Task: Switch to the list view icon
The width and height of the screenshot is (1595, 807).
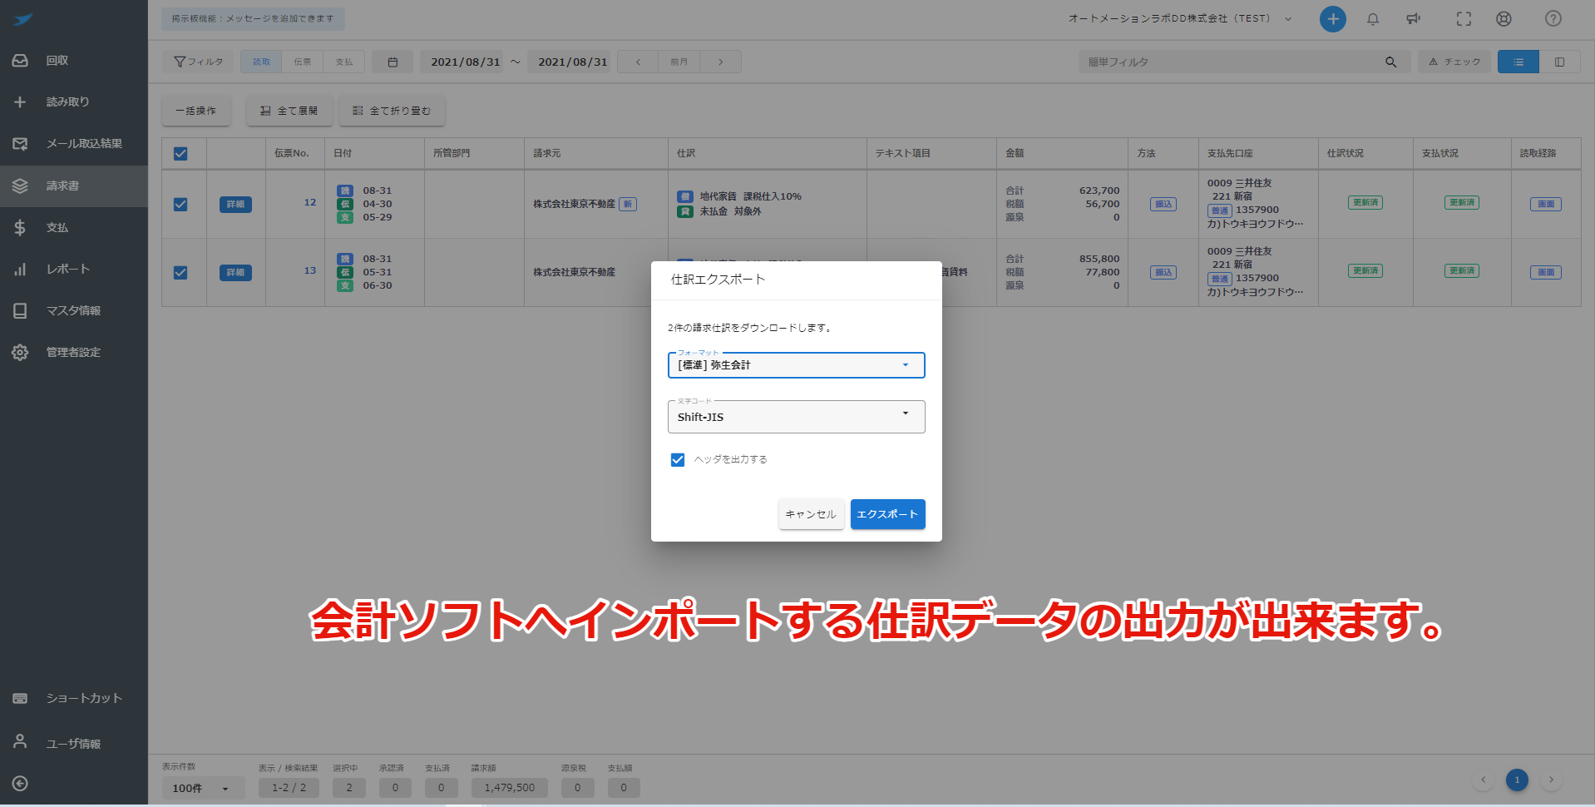Action: [x=1518, y=62]
